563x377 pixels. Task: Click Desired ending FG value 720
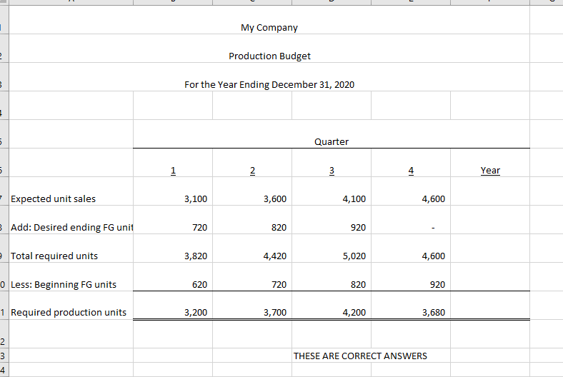(173, 220)
